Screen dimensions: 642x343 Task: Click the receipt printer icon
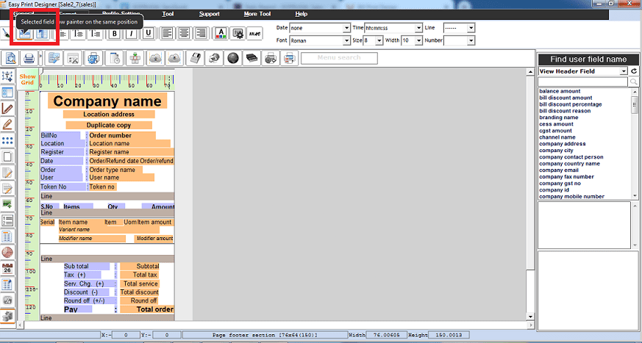[195, 59]
